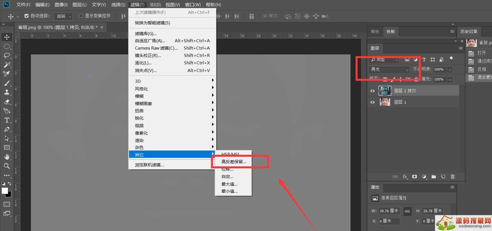Toggle Quick Mask mode icon
Screen dimensions: 492x231
tap(7, 204)
